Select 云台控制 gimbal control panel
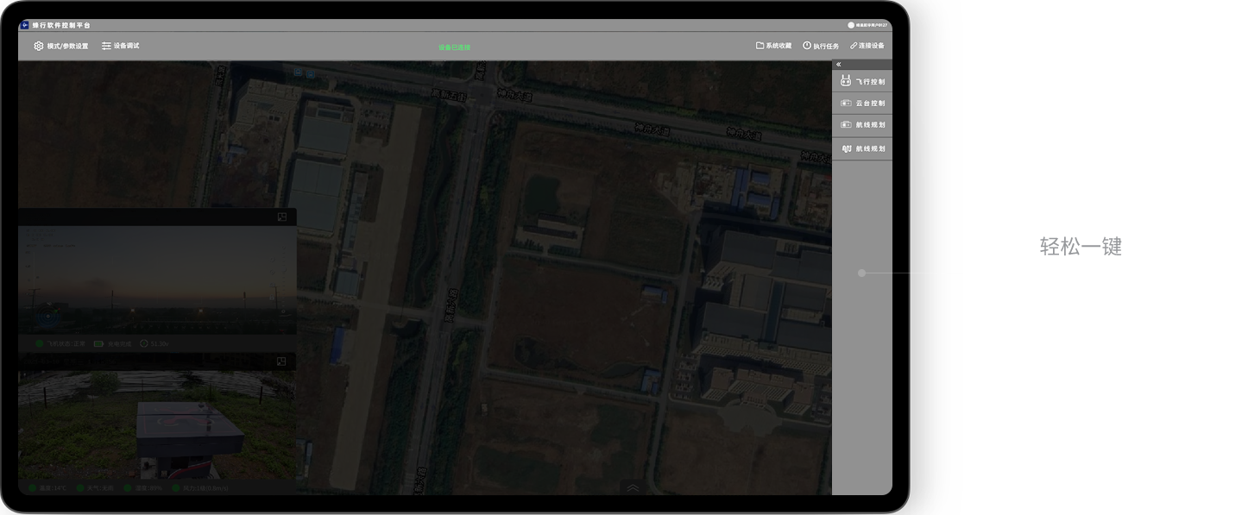 click(x=862, y=104)
